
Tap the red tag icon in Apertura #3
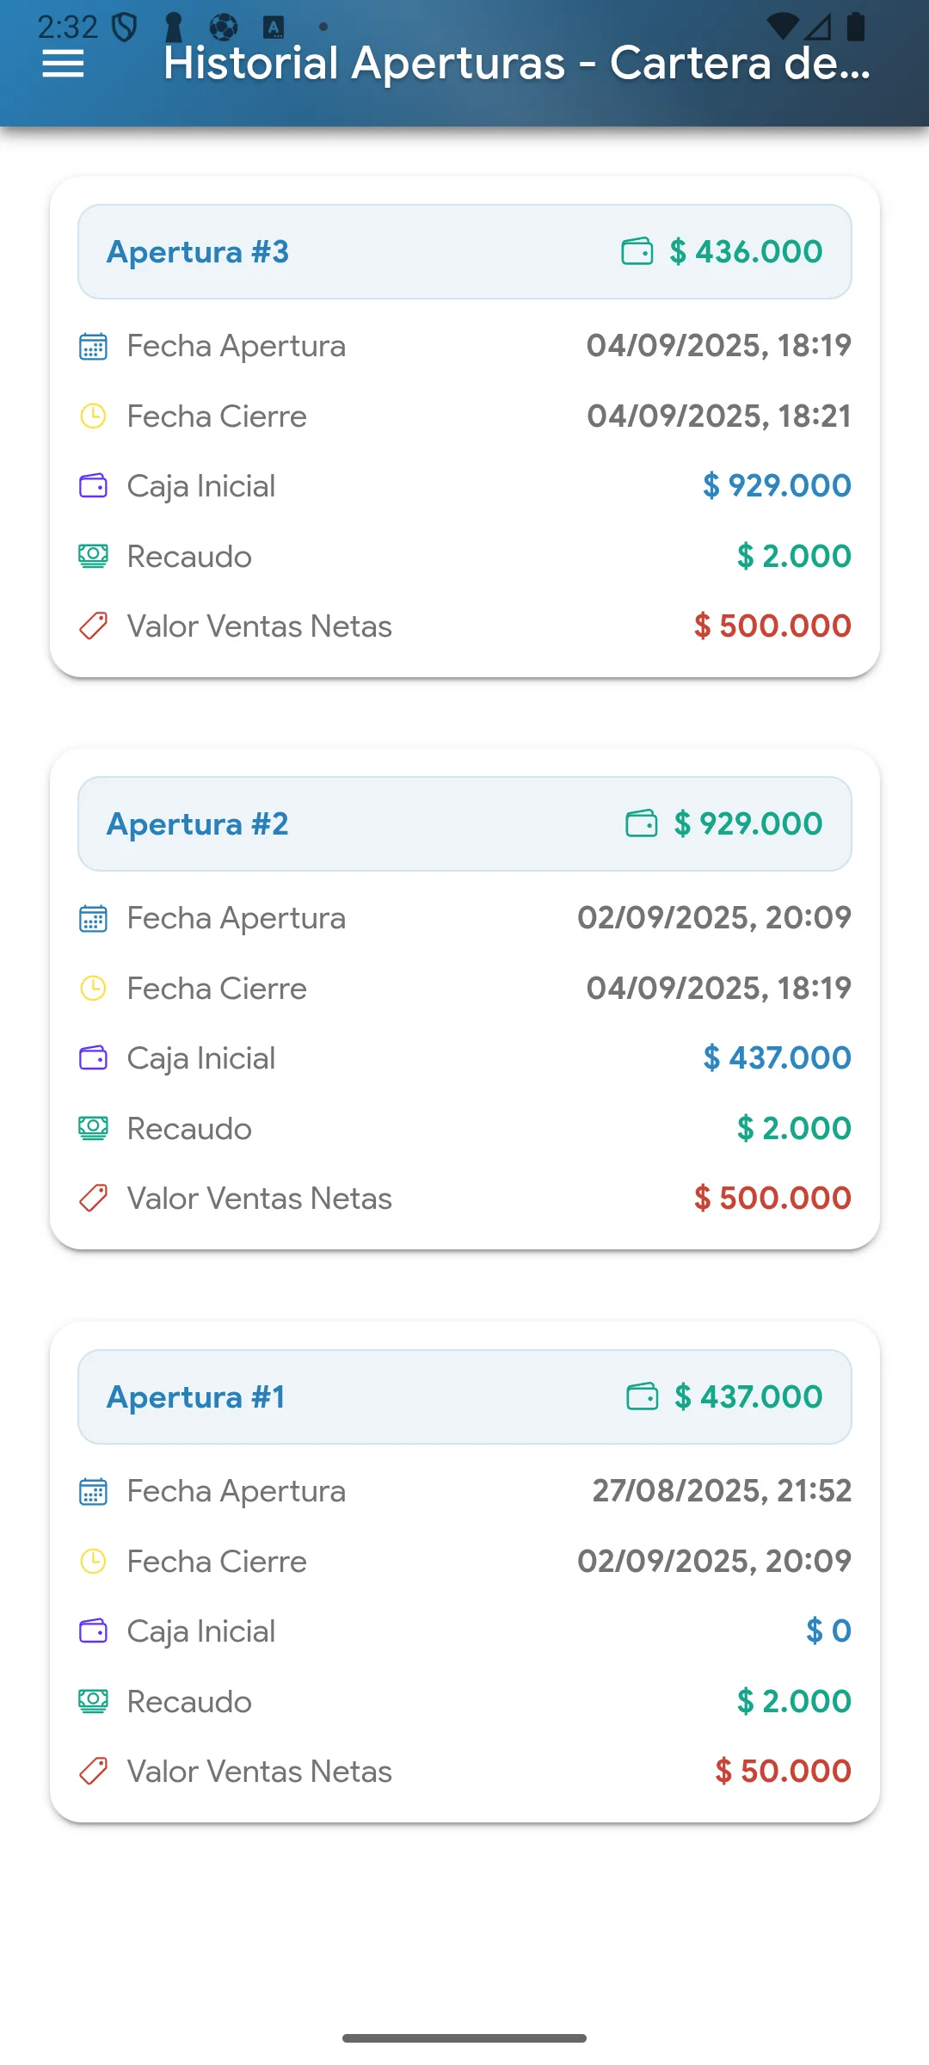93,626
